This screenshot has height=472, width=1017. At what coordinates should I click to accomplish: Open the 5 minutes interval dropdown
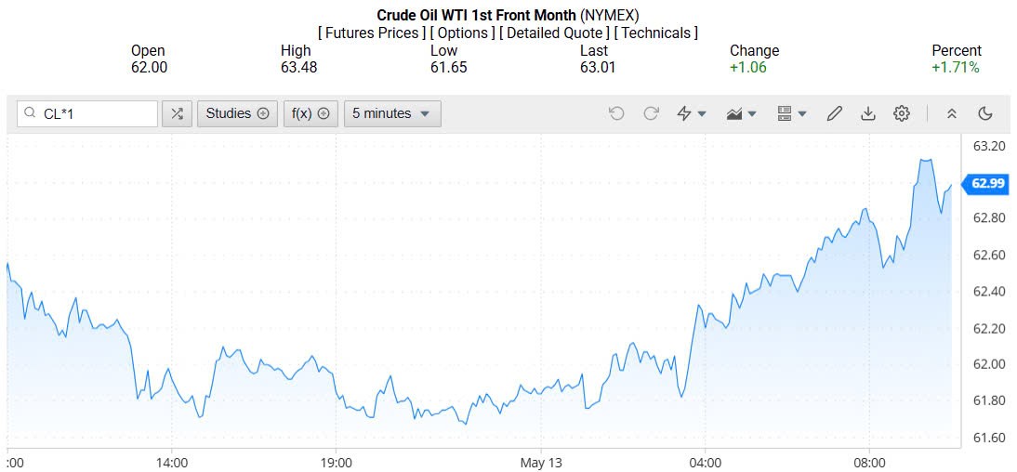(x=391, y=113)
